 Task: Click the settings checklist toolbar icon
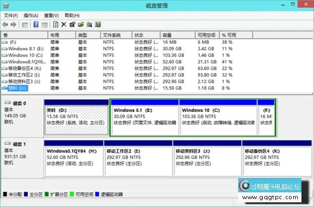98,25
